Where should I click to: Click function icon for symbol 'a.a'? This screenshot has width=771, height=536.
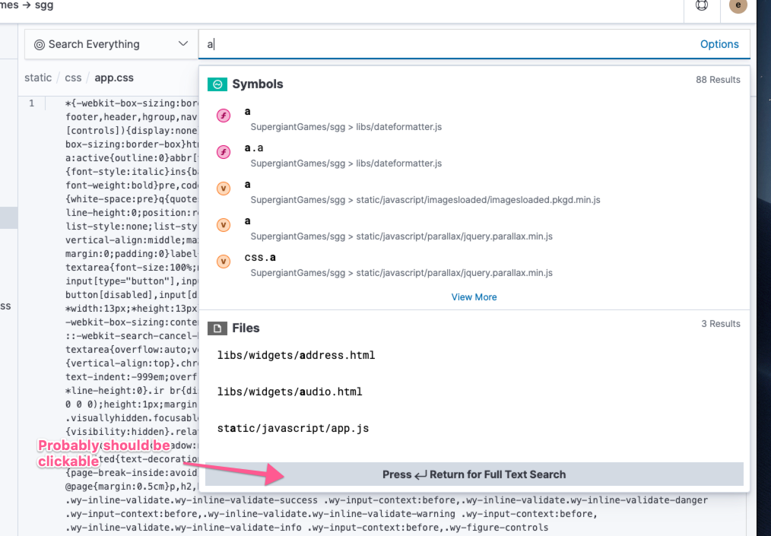tap(224, 152)
